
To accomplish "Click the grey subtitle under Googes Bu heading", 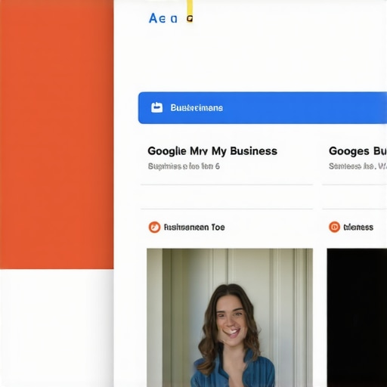I will (358, 166).
